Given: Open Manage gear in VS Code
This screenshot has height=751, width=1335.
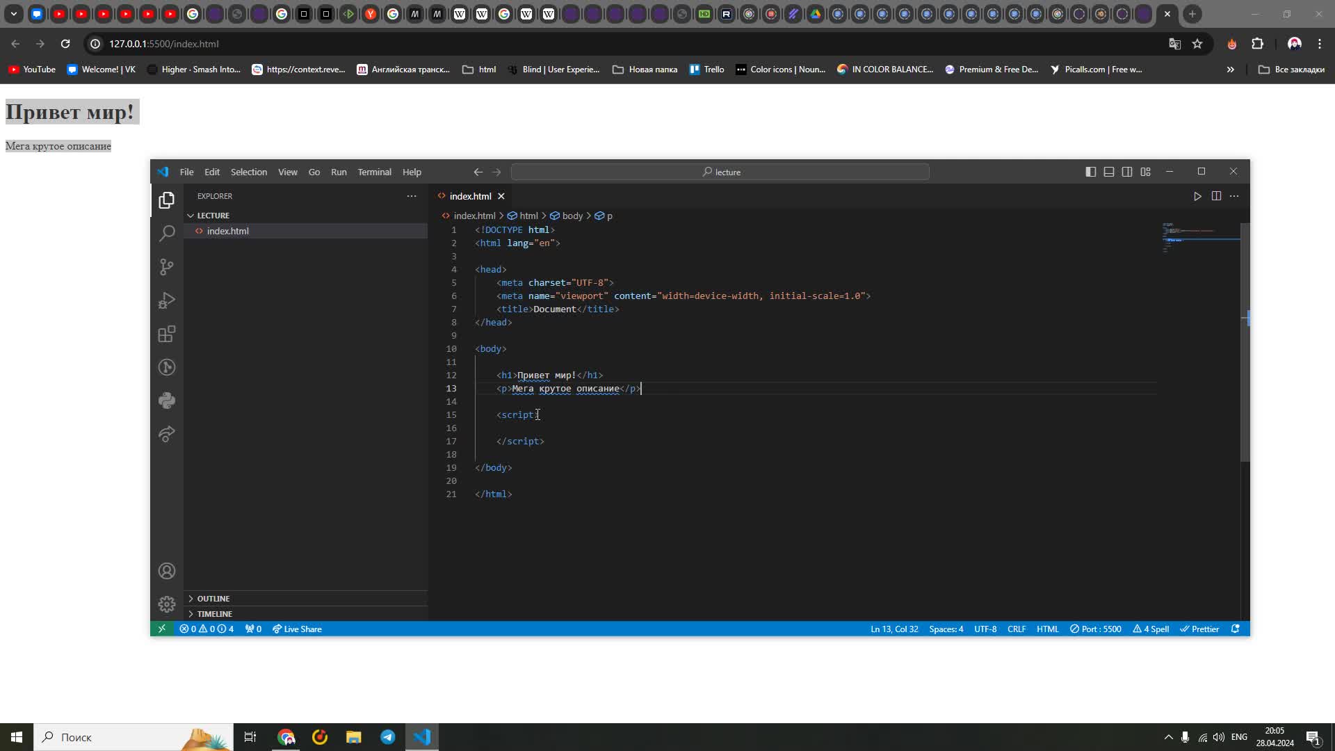Looking at the screenshot, I should [166, 604].
